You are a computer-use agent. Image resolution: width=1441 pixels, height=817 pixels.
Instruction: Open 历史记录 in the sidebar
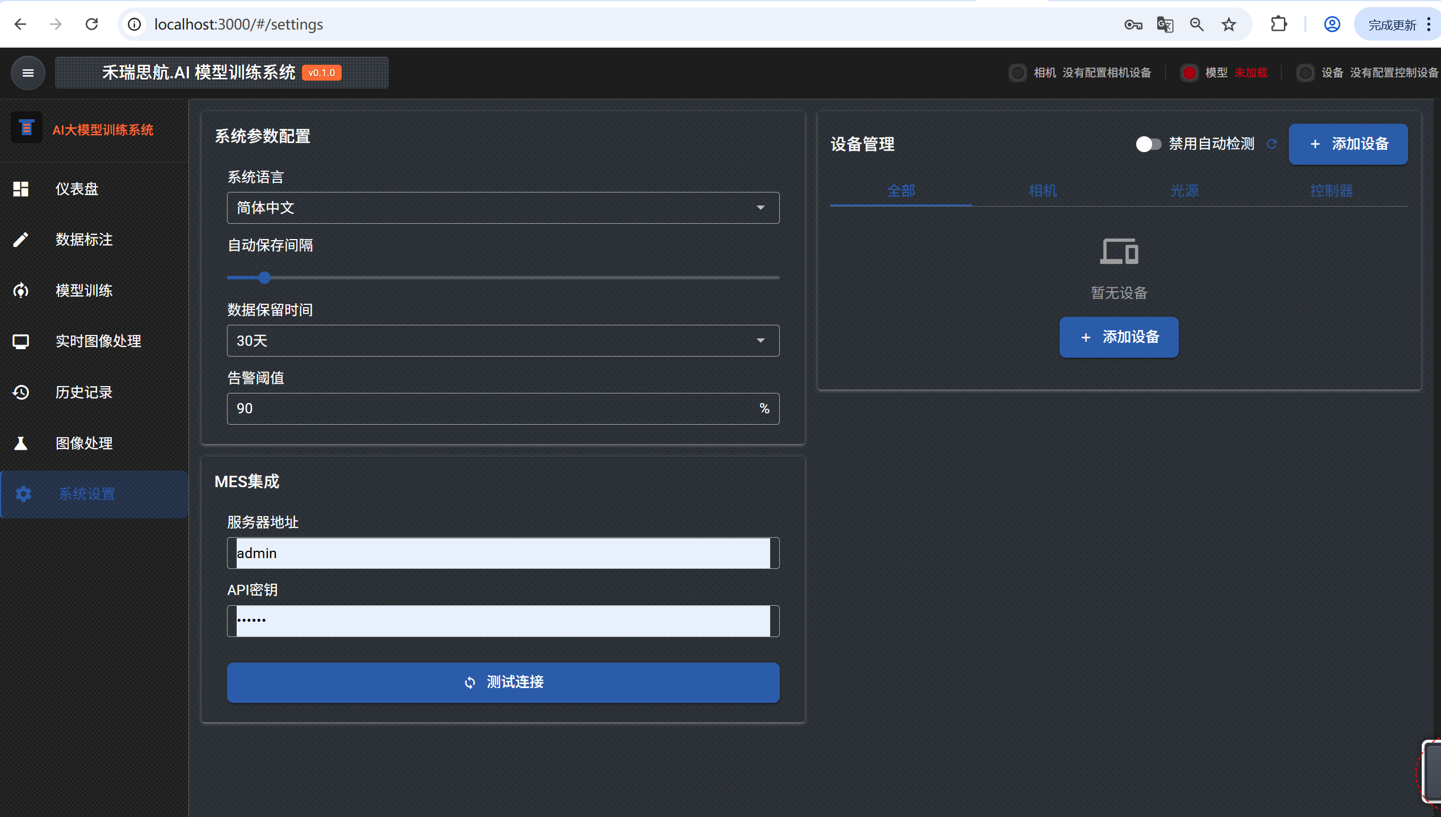pyautogui.click(x=94, y=392)
